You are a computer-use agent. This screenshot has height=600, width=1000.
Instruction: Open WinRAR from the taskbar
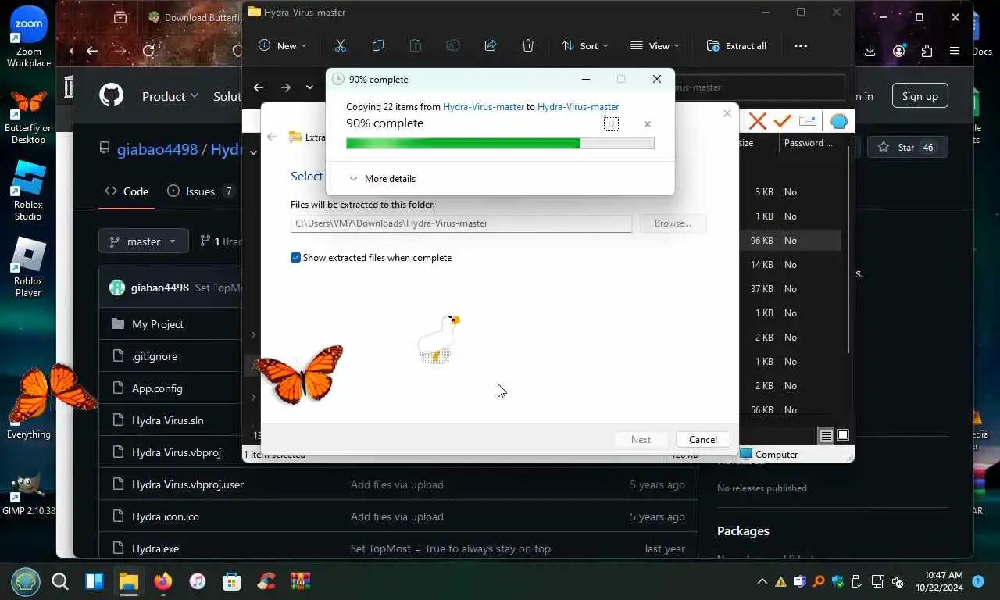[x=301, y=581]
